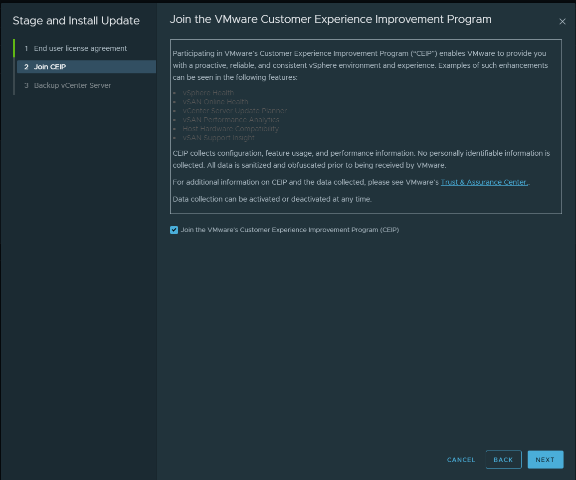Click the Host Hardware Compatibility list item
This screenshot has height=480, width=576.
230,129
